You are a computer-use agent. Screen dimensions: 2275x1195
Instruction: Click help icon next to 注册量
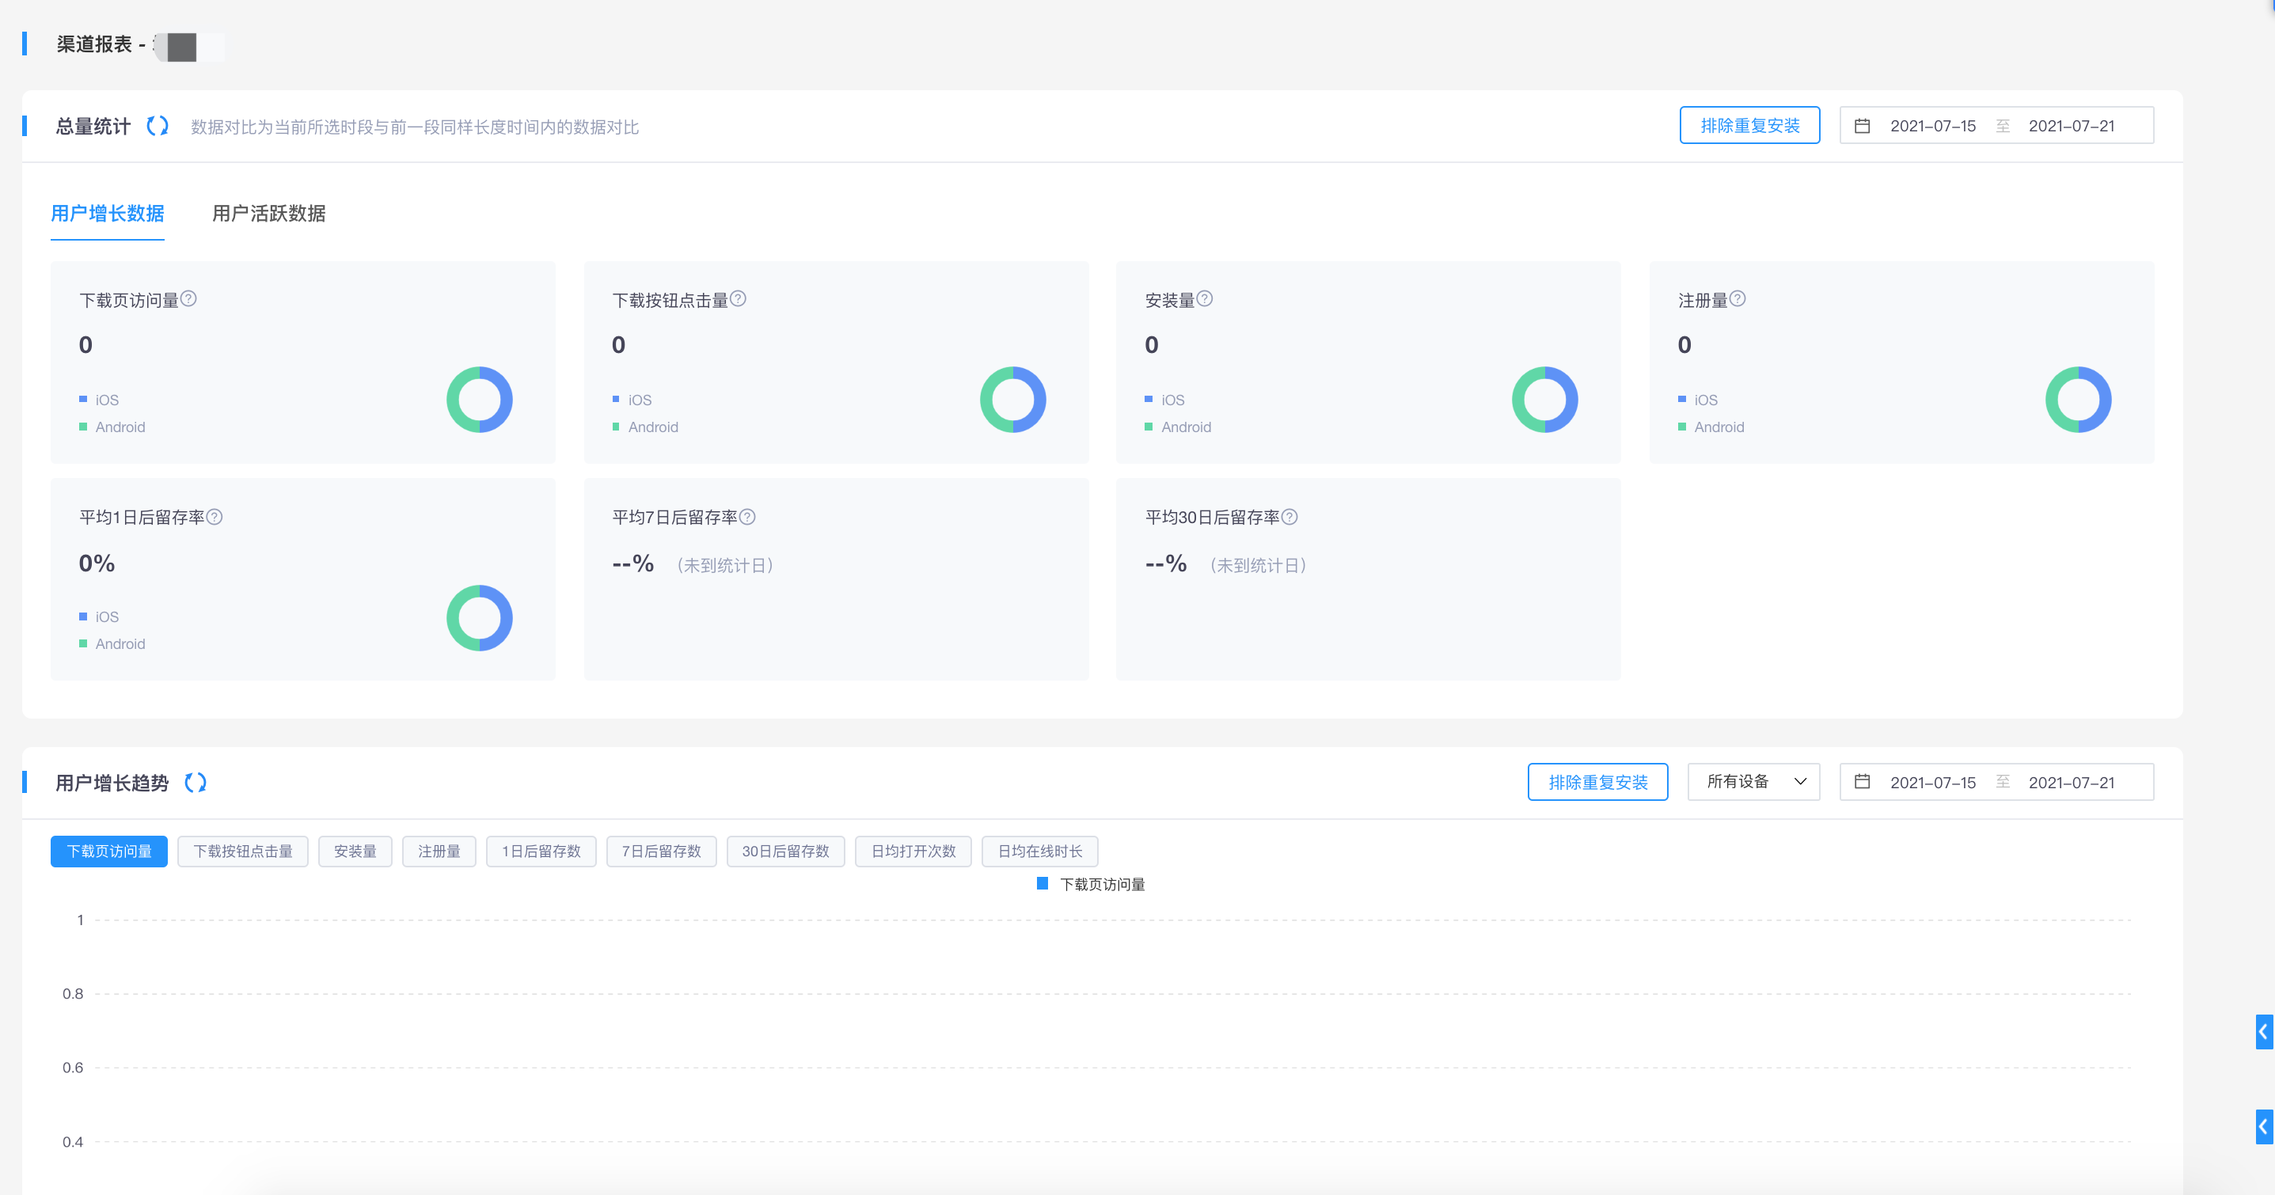coord(1738,299)
